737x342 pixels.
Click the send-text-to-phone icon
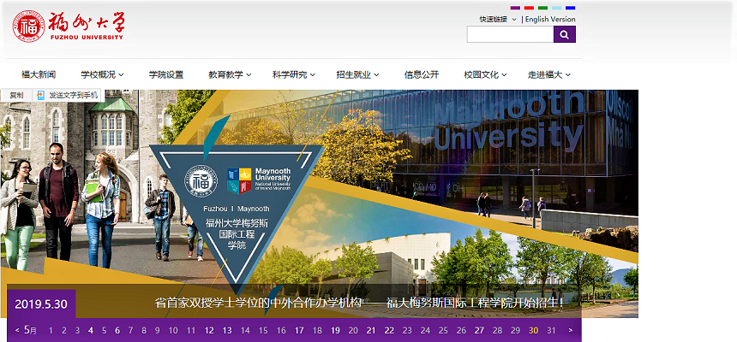pyautogui.click(x=39, y=95)
